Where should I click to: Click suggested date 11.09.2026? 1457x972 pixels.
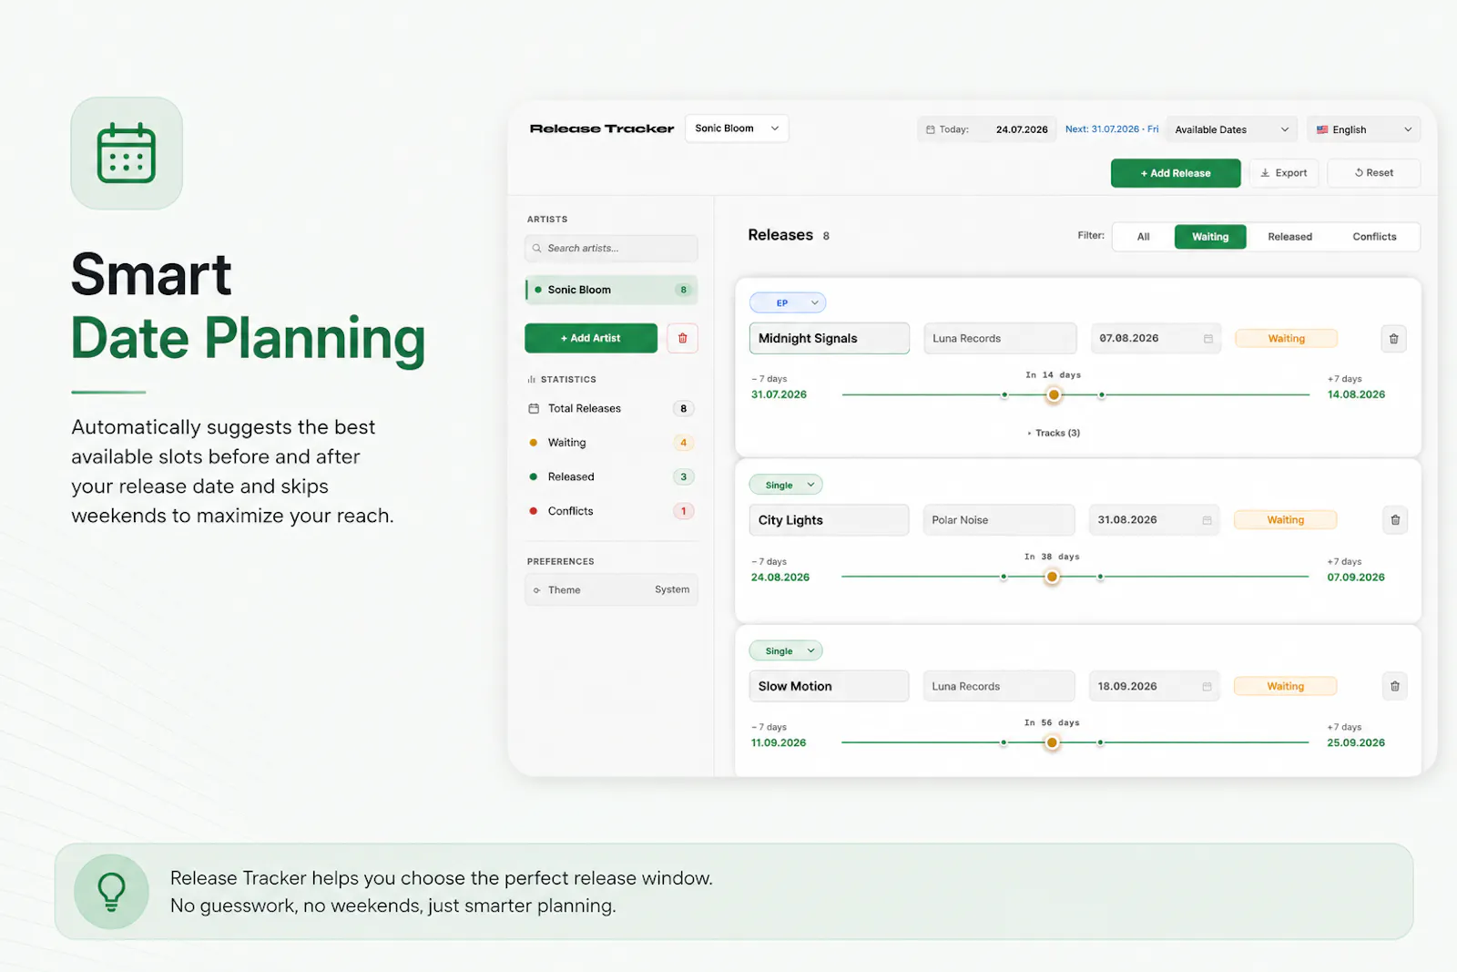point(779,743)
